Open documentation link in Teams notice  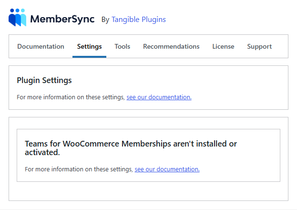(x=167, y=169)
